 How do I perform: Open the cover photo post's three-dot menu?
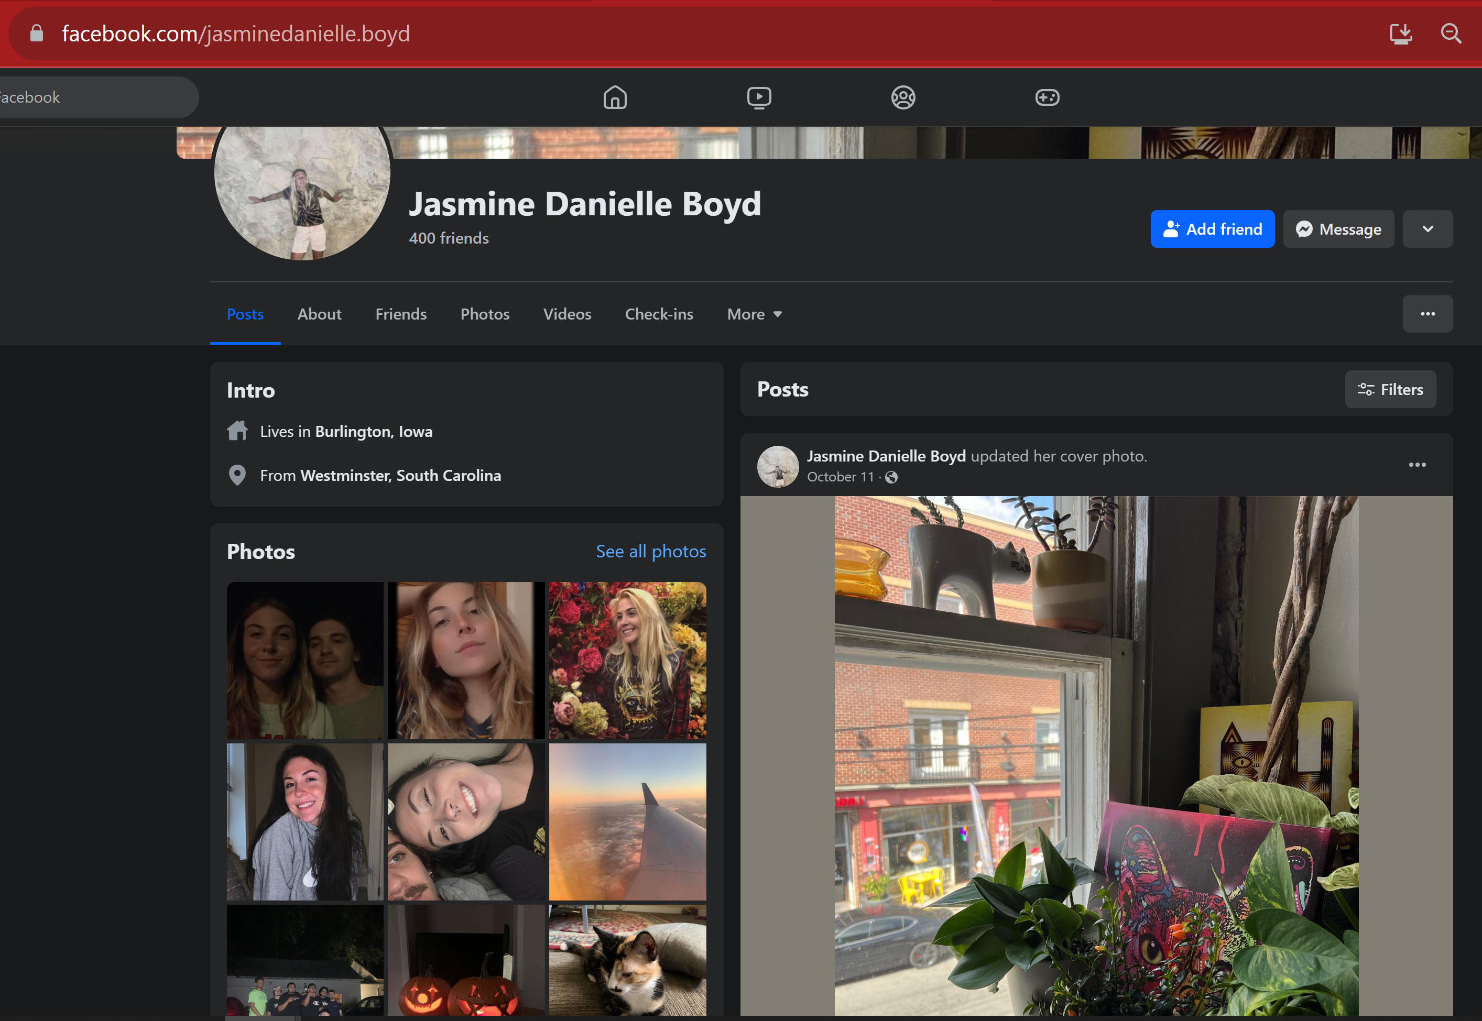point(1416,465)
